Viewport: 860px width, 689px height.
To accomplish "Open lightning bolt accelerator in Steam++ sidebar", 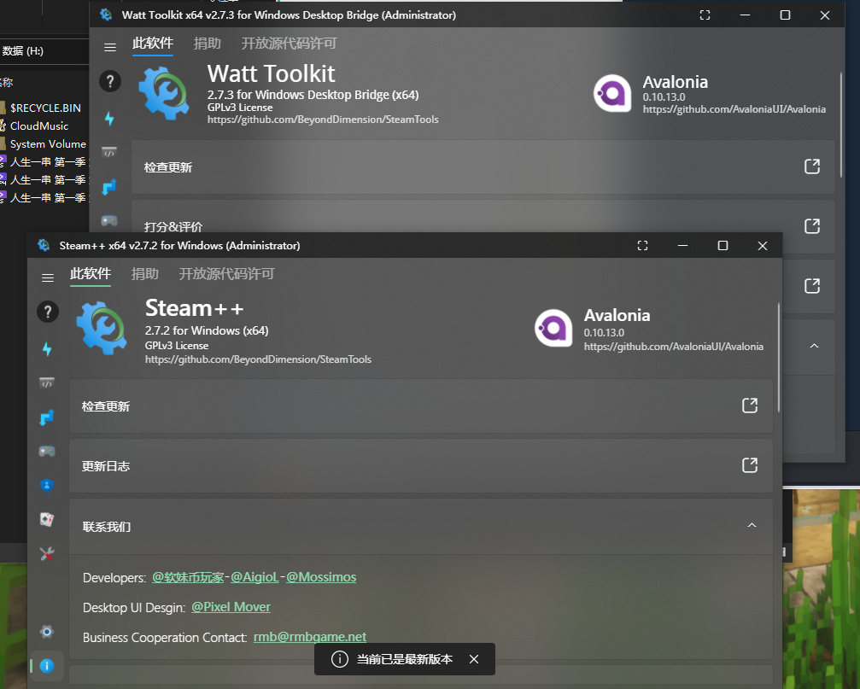I will 47,348.
